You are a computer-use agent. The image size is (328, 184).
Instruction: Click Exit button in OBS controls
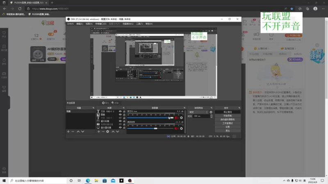click(228, 130)
